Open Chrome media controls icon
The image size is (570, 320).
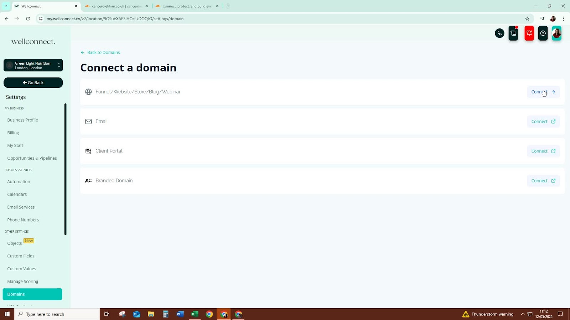pyautogui.click(x=542, y=19)
